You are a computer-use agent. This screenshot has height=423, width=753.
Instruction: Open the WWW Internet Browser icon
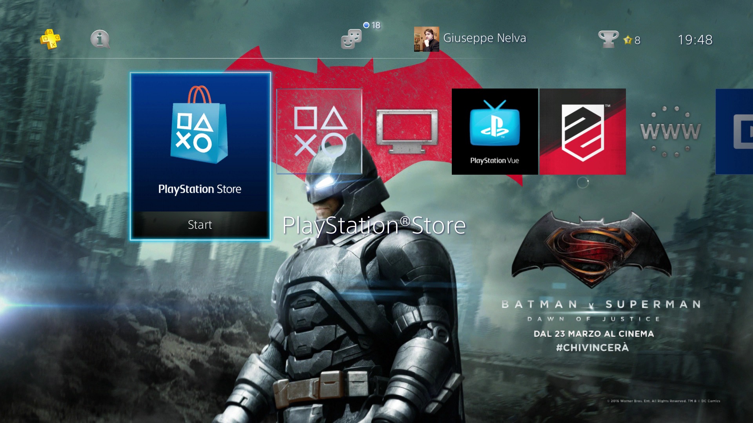click(x=670, y=132)
